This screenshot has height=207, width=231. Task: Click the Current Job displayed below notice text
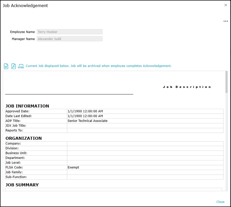(99, 66)
